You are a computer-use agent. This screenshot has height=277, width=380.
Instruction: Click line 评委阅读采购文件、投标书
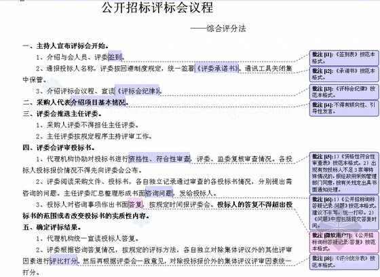(157, 187)
